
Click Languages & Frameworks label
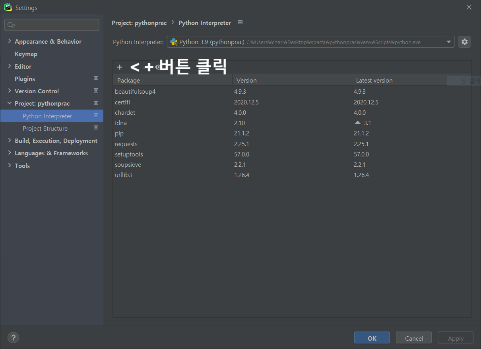51,153
